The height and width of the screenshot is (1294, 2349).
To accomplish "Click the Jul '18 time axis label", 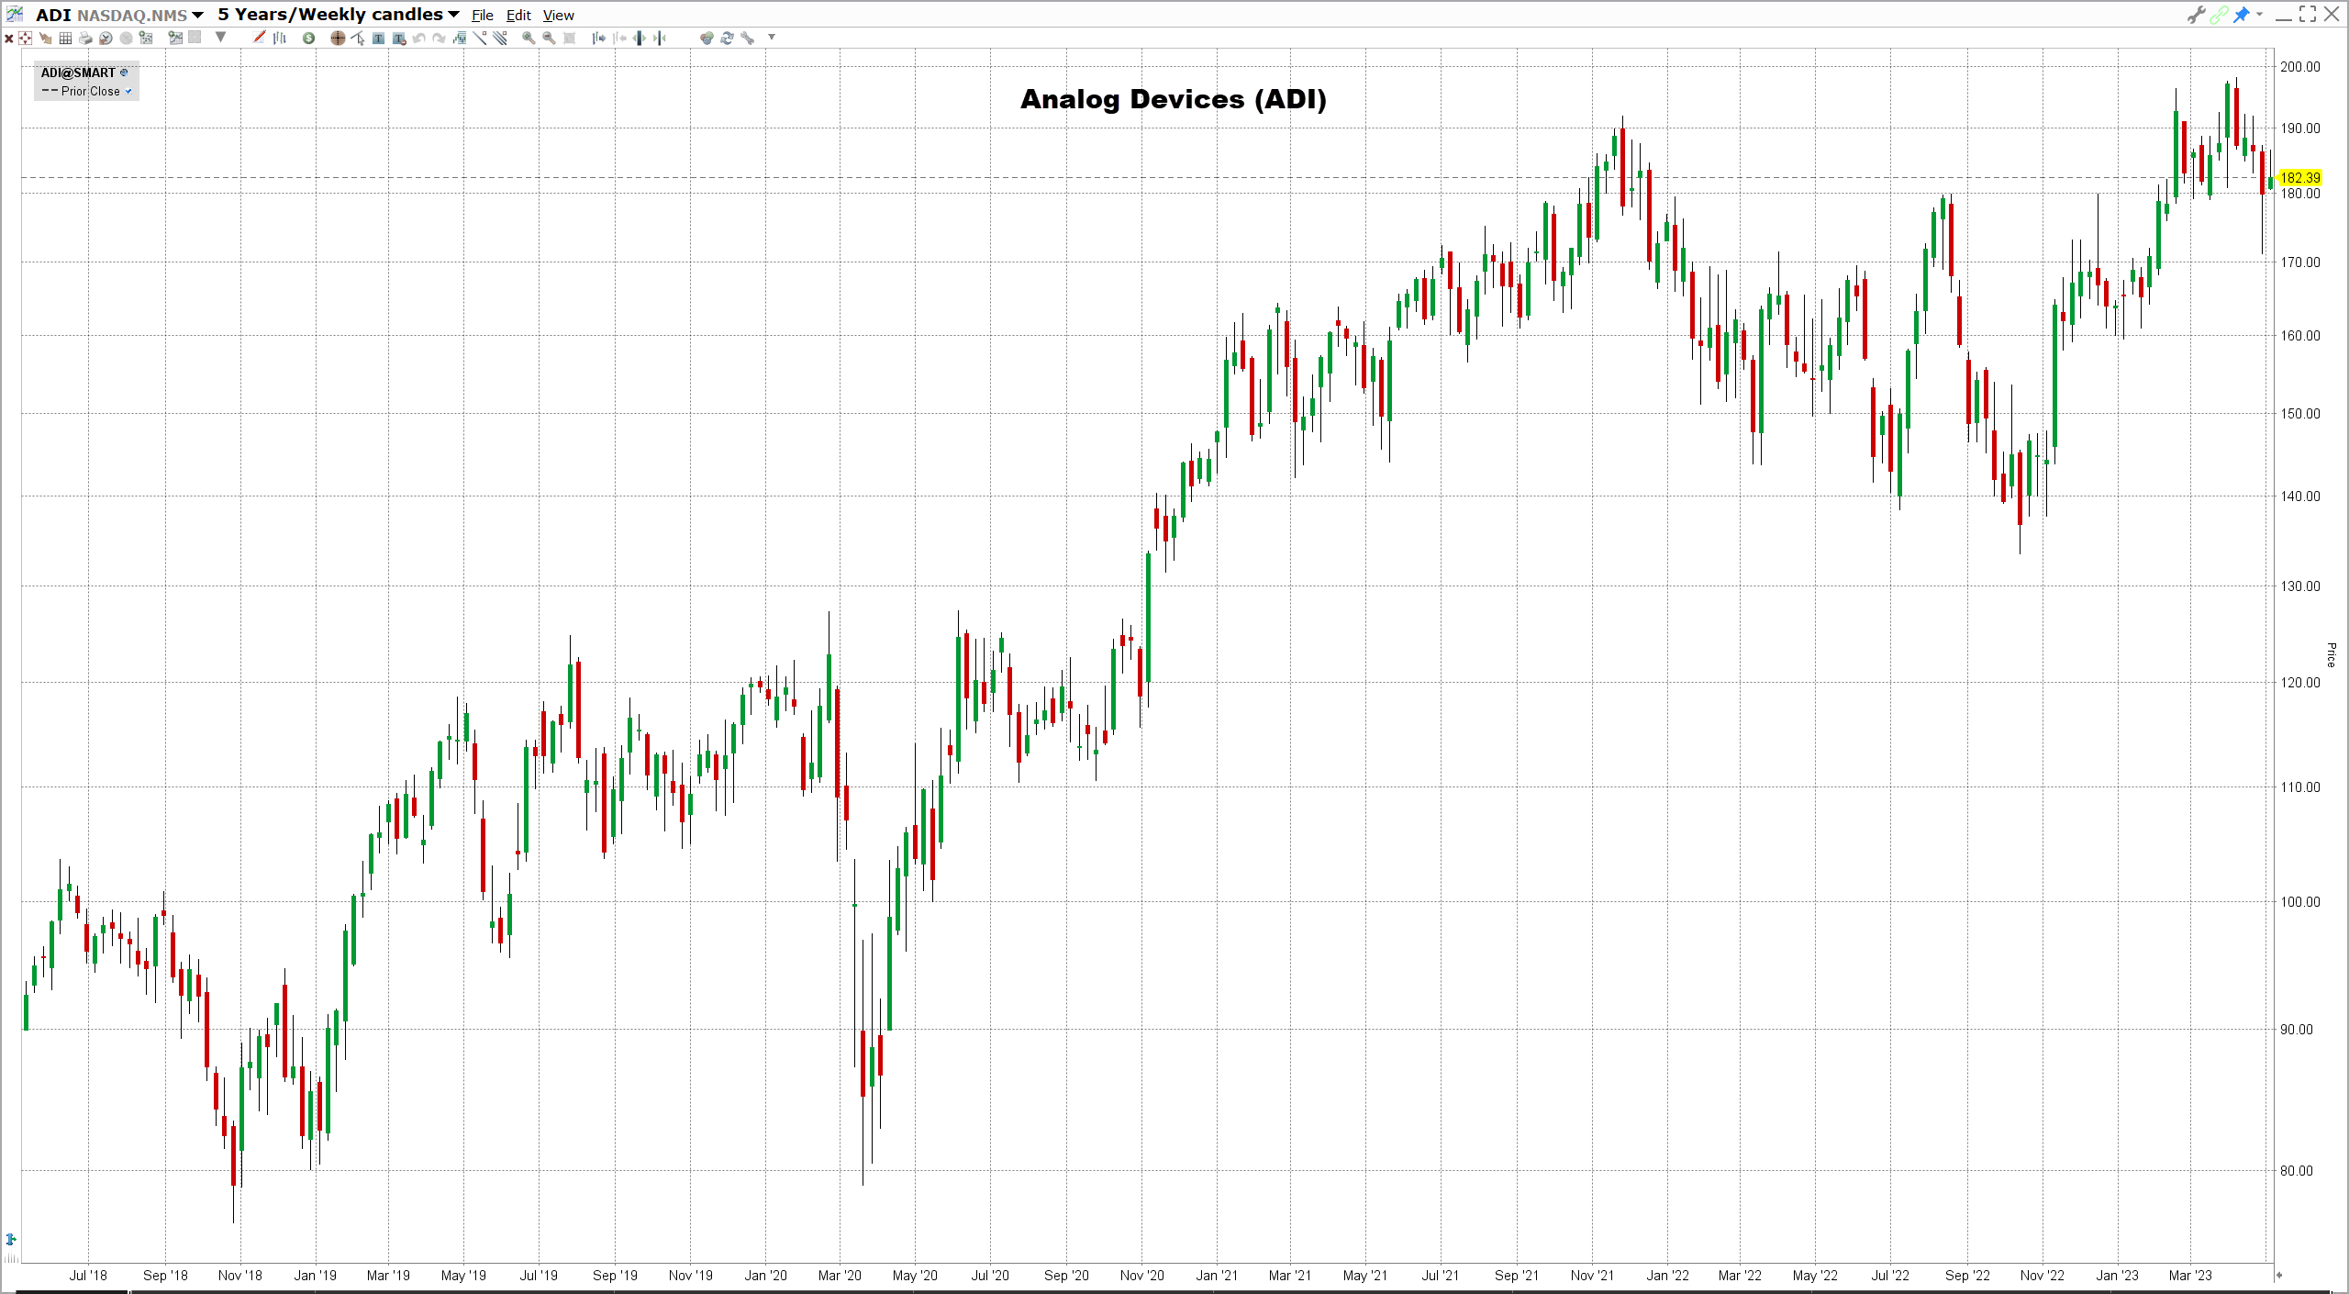I will (x=88, y=1276).
